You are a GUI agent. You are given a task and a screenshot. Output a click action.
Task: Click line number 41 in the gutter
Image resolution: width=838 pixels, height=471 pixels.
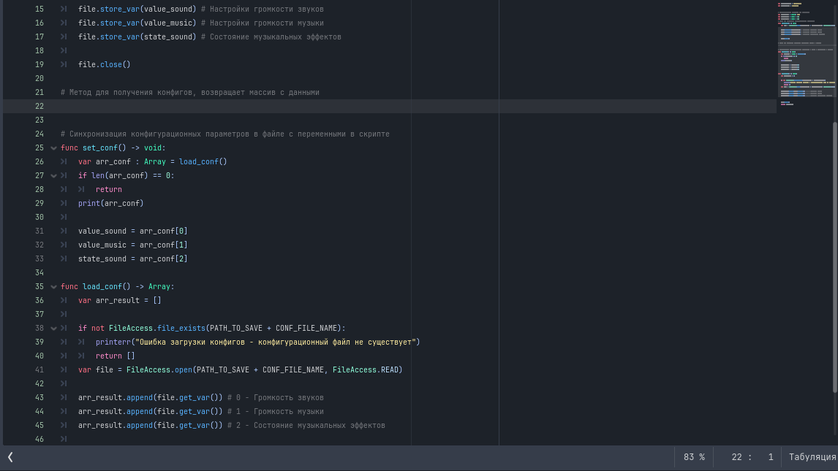[39, 369]
